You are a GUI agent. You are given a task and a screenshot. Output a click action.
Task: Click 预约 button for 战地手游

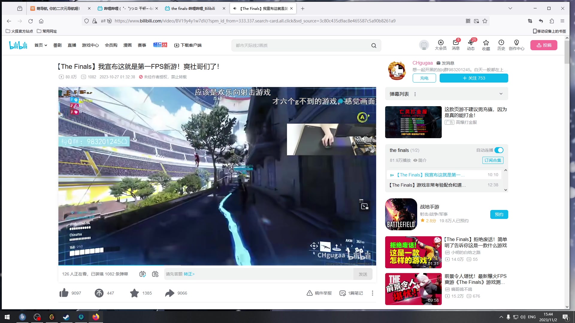coord(499,214)
